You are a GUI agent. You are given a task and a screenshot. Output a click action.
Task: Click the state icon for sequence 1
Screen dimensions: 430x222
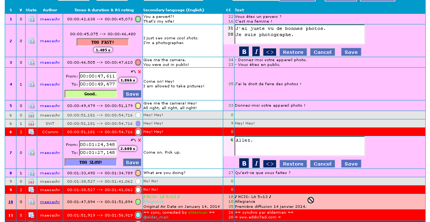pyautogui.click(x=31, y=19)
